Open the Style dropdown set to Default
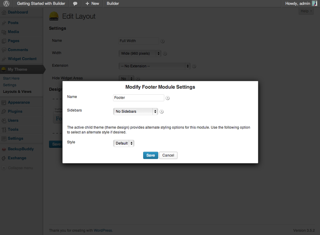The height and width of the screenshot is (235, 320). (124, 143)
